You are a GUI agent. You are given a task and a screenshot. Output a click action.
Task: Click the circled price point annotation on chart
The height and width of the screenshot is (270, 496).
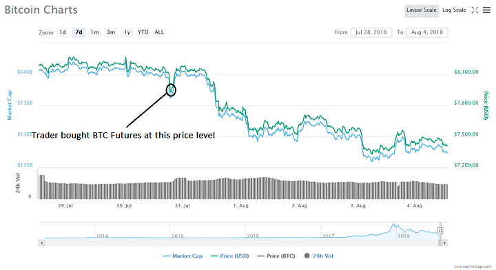click(x=171, y=90)
